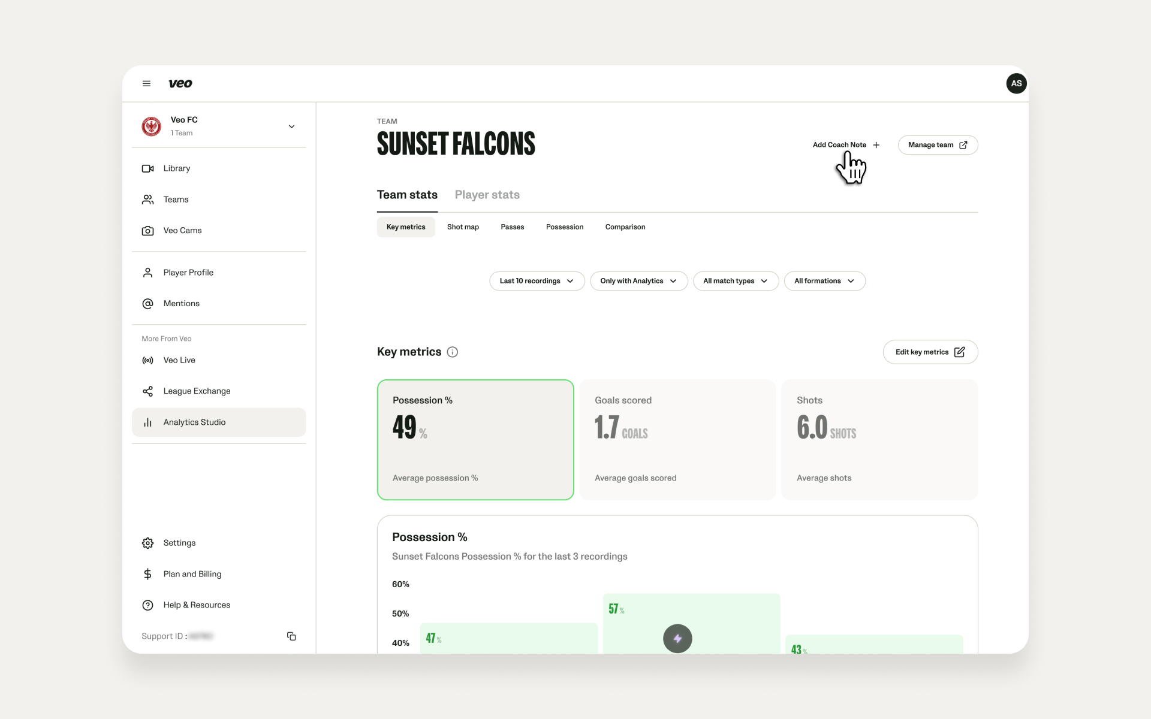Select the Key metrics sub-tab
This screenshot has height=719, width=1151.
click(x=406, y=227)
